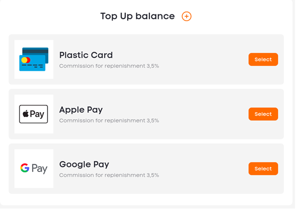Click the Google Pay logo thumbnail

click(34, 169)
